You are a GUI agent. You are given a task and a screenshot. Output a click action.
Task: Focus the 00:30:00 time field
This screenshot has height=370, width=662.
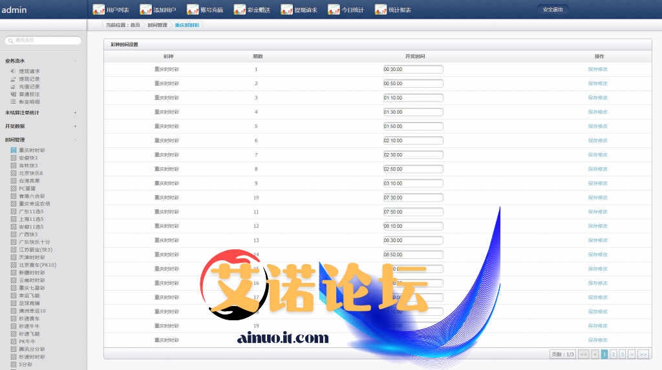pos(413,69)
